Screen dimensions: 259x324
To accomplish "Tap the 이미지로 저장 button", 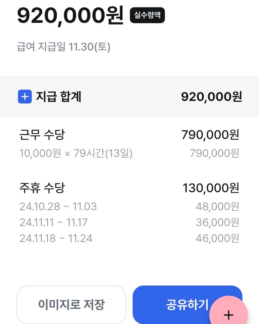I will pyautogui.click(x=71, y=304).
